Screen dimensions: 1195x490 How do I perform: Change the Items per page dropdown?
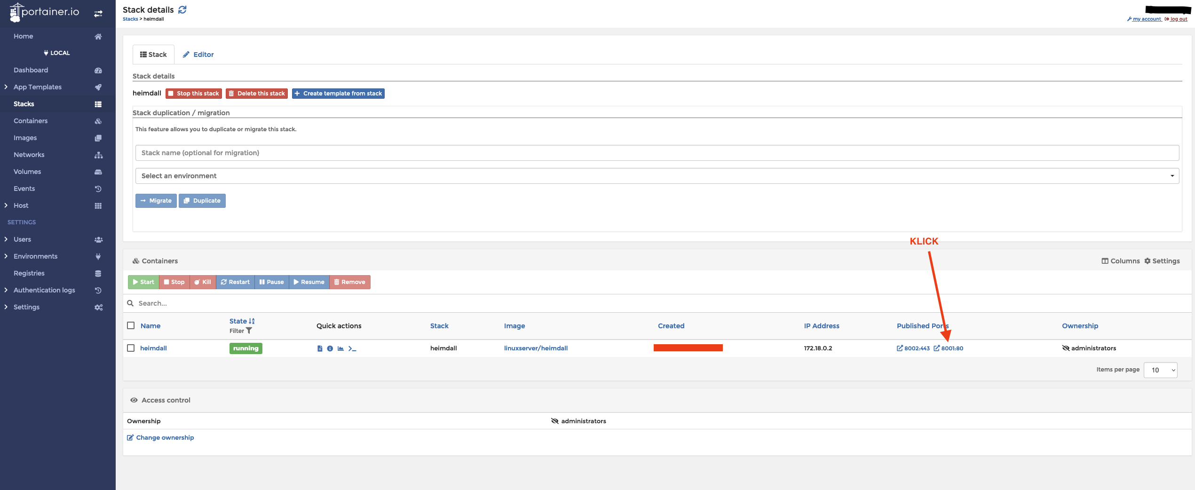1160,370
